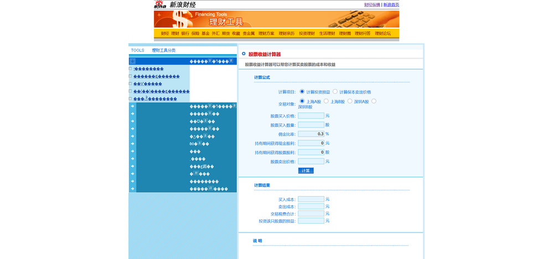Click the 说明 section heading
Image resolution: width=553 pixels, height=259 pixels.
click(x=257, y=241)
